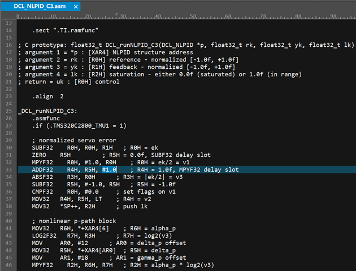Click line number 25 in the gutter
The image size is (356, 271).
point(8,111)
